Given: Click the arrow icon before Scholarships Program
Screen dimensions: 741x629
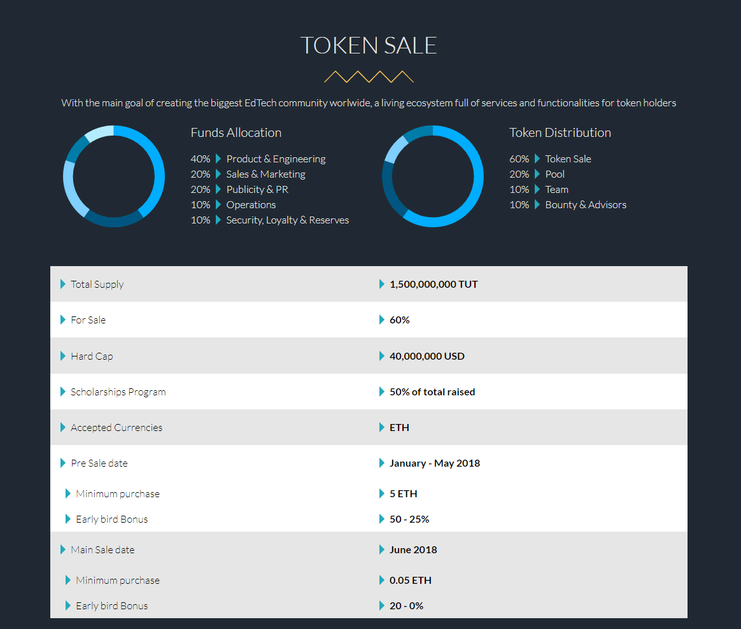Looking at the screenshot, I should pyautogui.click(x=63, y=392).
